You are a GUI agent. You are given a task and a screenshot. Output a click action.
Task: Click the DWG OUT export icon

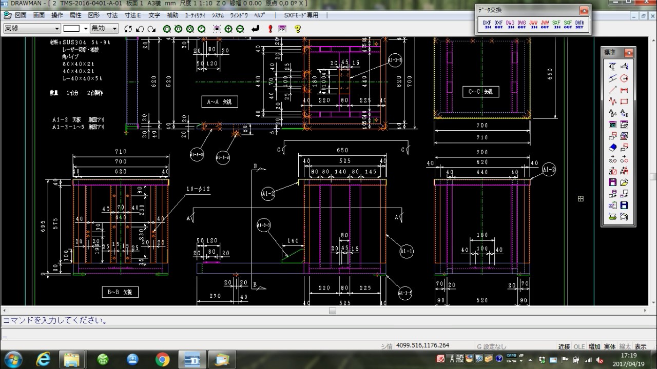pyautogui.click(x=521, y=25)
